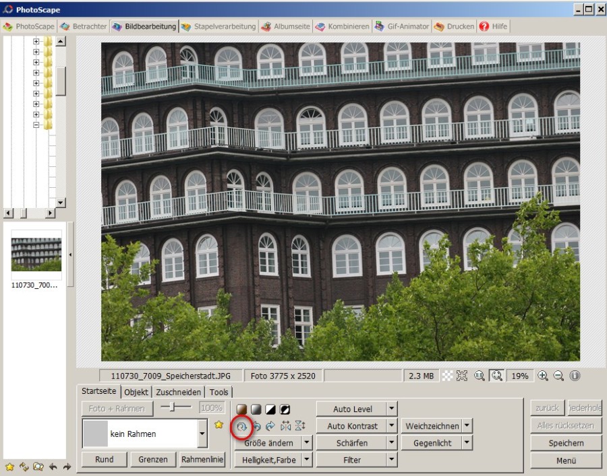The width and height of the screenshot is (607, 476).
Task: Click the Filter button
Action: (352, 460)
